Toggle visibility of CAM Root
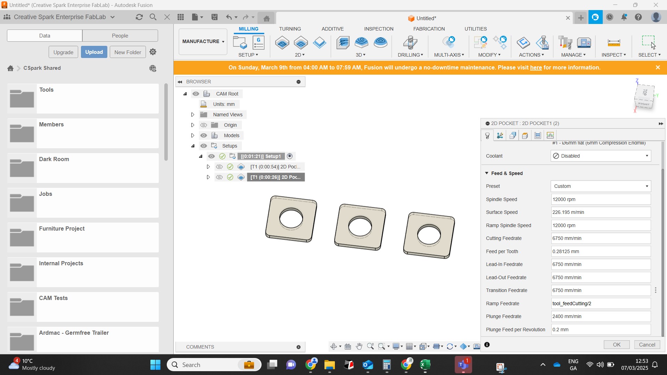This screenshot has width=667, height=375. (x=196, y=94)
